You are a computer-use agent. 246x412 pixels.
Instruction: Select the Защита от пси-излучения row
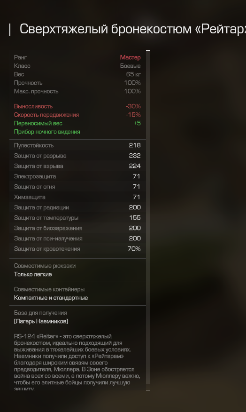77,238
